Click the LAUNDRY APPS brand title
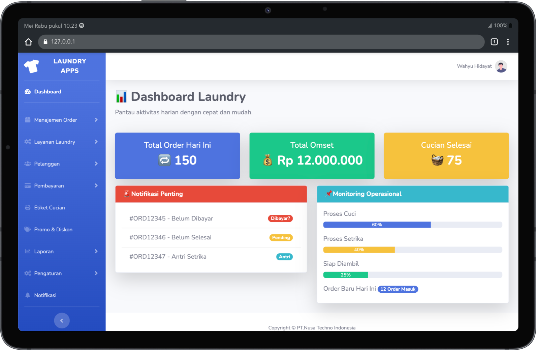The image size is (536, 350). coord(70,66)
